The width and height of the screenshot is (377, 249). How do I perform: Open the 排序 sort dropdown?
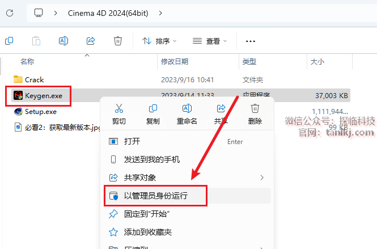coord(159,41)
